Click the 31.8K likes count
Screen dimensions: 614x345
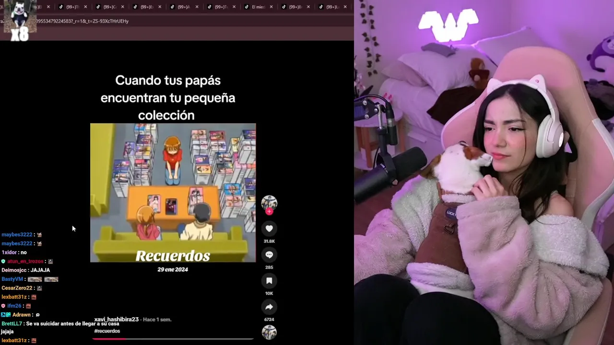tap(269, 241)
